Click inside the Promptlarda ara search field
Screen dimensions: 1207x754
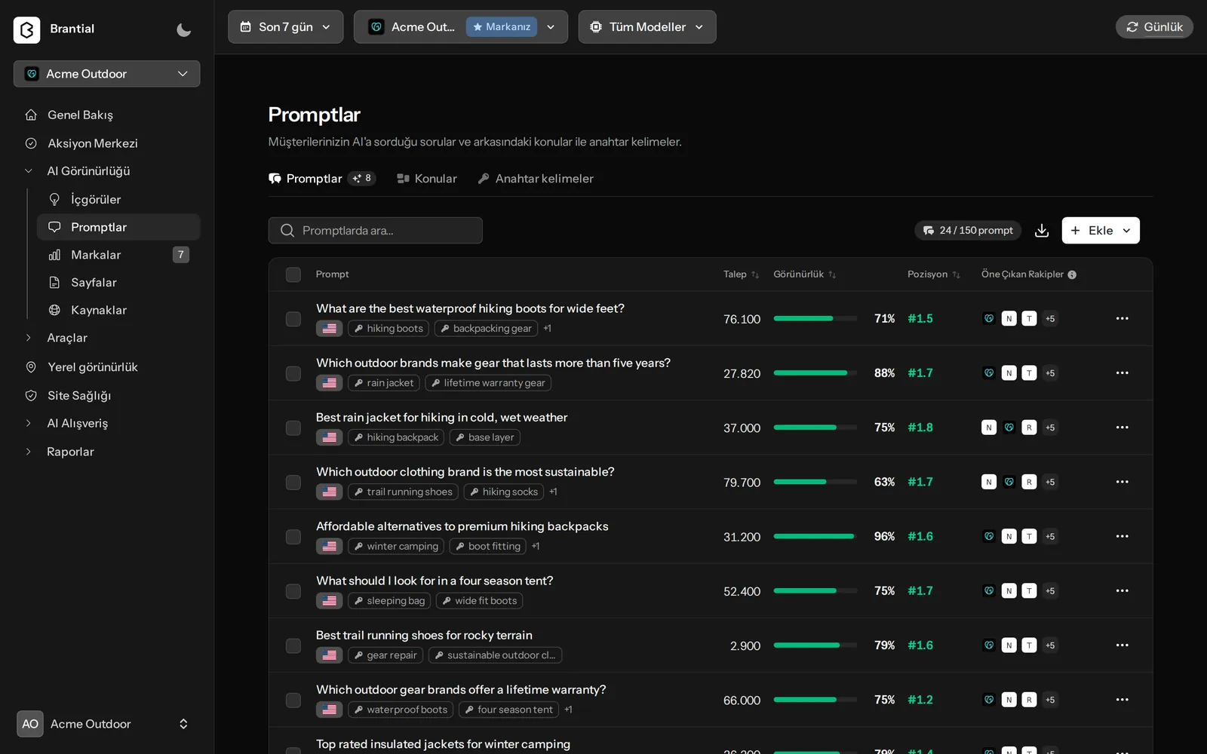pos(375,231)
